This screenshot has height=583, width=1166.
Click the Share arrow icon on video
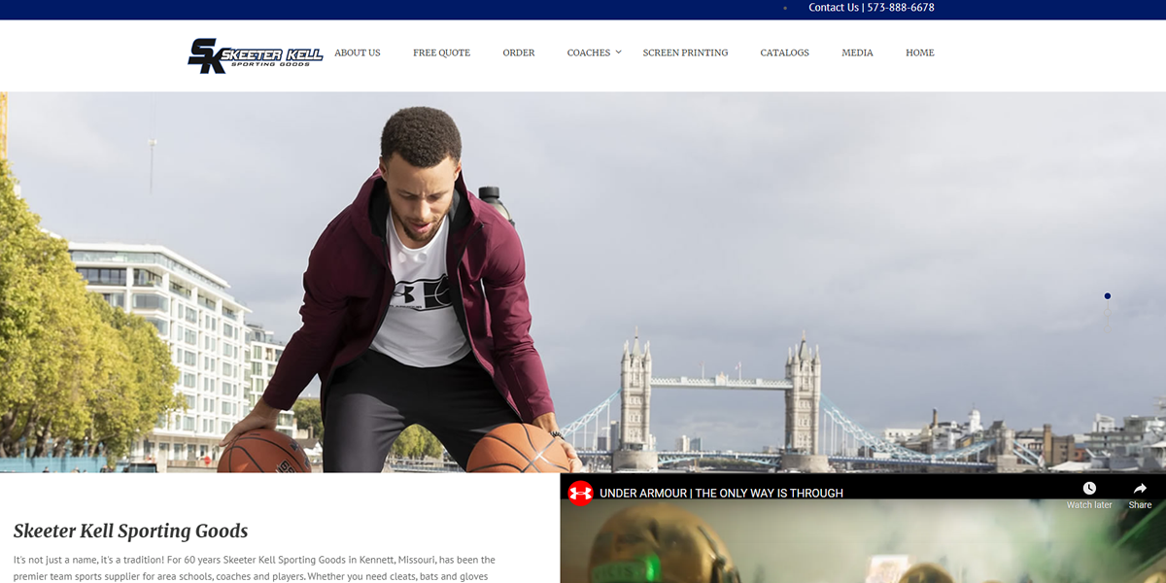[1140, 488]
